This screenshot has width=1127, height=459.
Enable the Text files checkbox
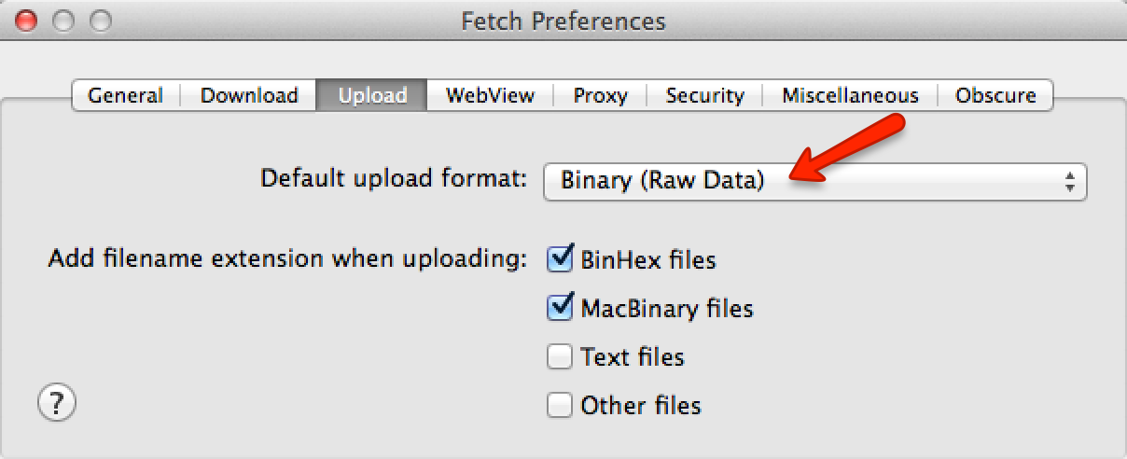click(x=560, y=356)
